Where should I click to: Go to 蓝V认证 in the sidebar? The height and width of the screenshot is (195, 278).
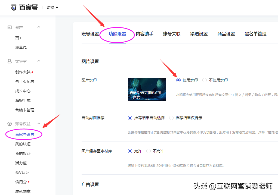(x=22, y=172)
